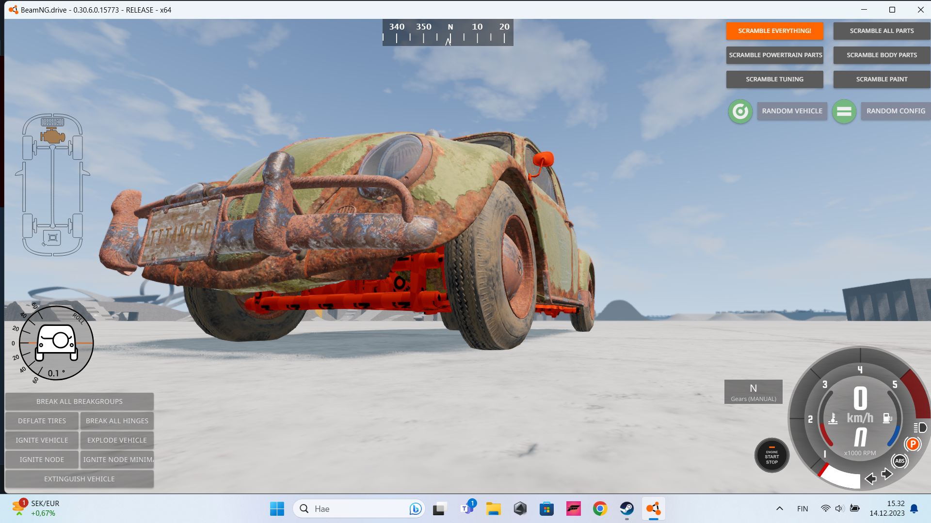Click the Scramble Everything! button
Screen dimensions: 931x523
(774, 31)
